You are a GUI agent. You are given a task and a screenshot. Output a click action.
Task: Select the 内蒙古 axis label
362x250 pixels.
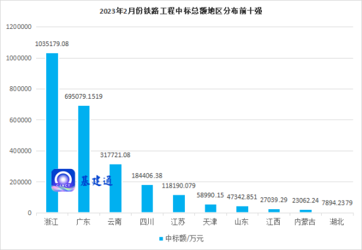click(x=305, y=222)
